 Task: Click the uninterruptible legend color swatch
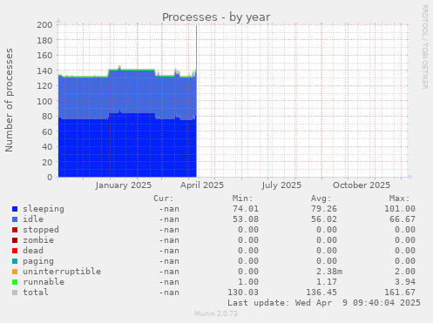coord(15,272)
